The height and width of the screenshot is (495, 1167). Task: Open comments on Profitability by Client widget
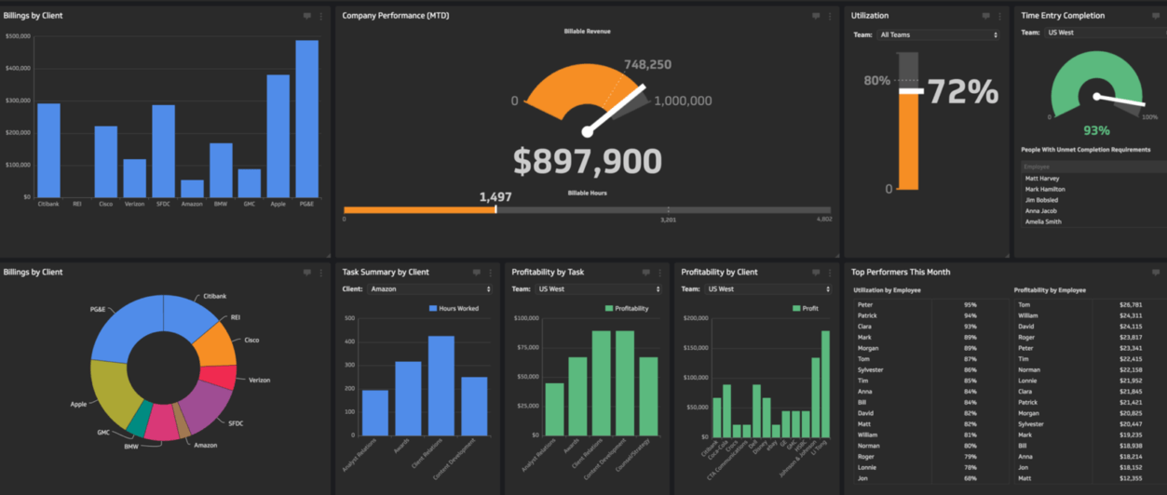tap(816, 273)
